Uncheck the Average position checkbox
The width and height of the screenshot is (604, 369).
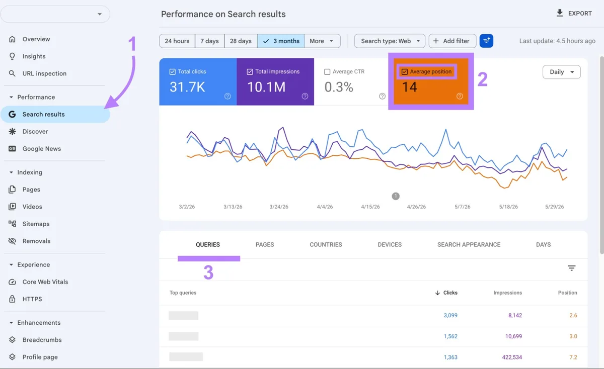pyautogui.click(x=405, y=72)
